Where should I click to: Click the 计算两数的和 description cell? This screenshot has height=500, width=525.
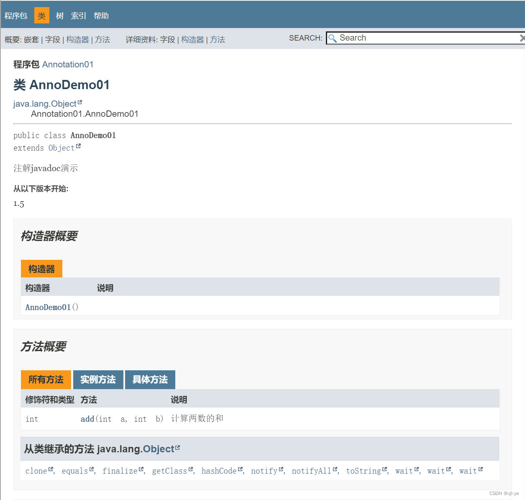pyautogui.click(x=197, y=418)
